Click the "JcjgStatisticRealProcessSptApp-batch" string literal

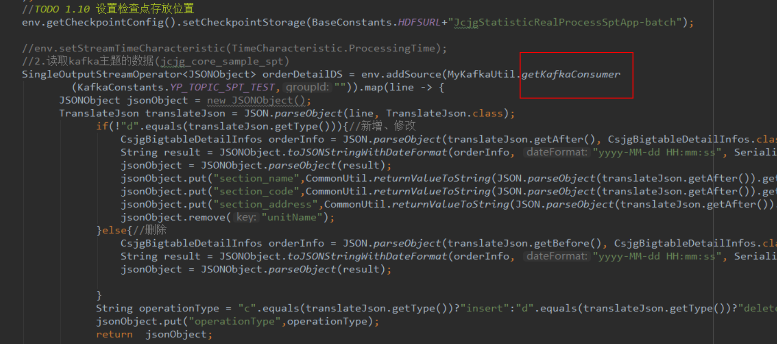tap(565, 22)
